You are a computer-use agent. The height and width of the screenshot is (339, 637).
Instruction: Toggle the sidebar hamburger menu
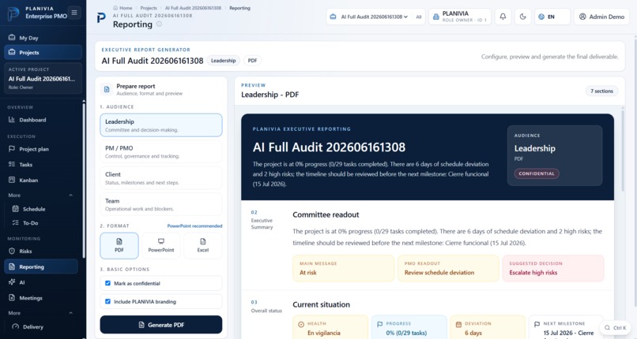click(74, 13)
